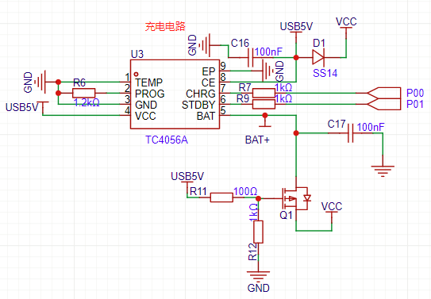Select the 100nF value of C17
Viewport: 431px width, 299px height.
point(371,127)
